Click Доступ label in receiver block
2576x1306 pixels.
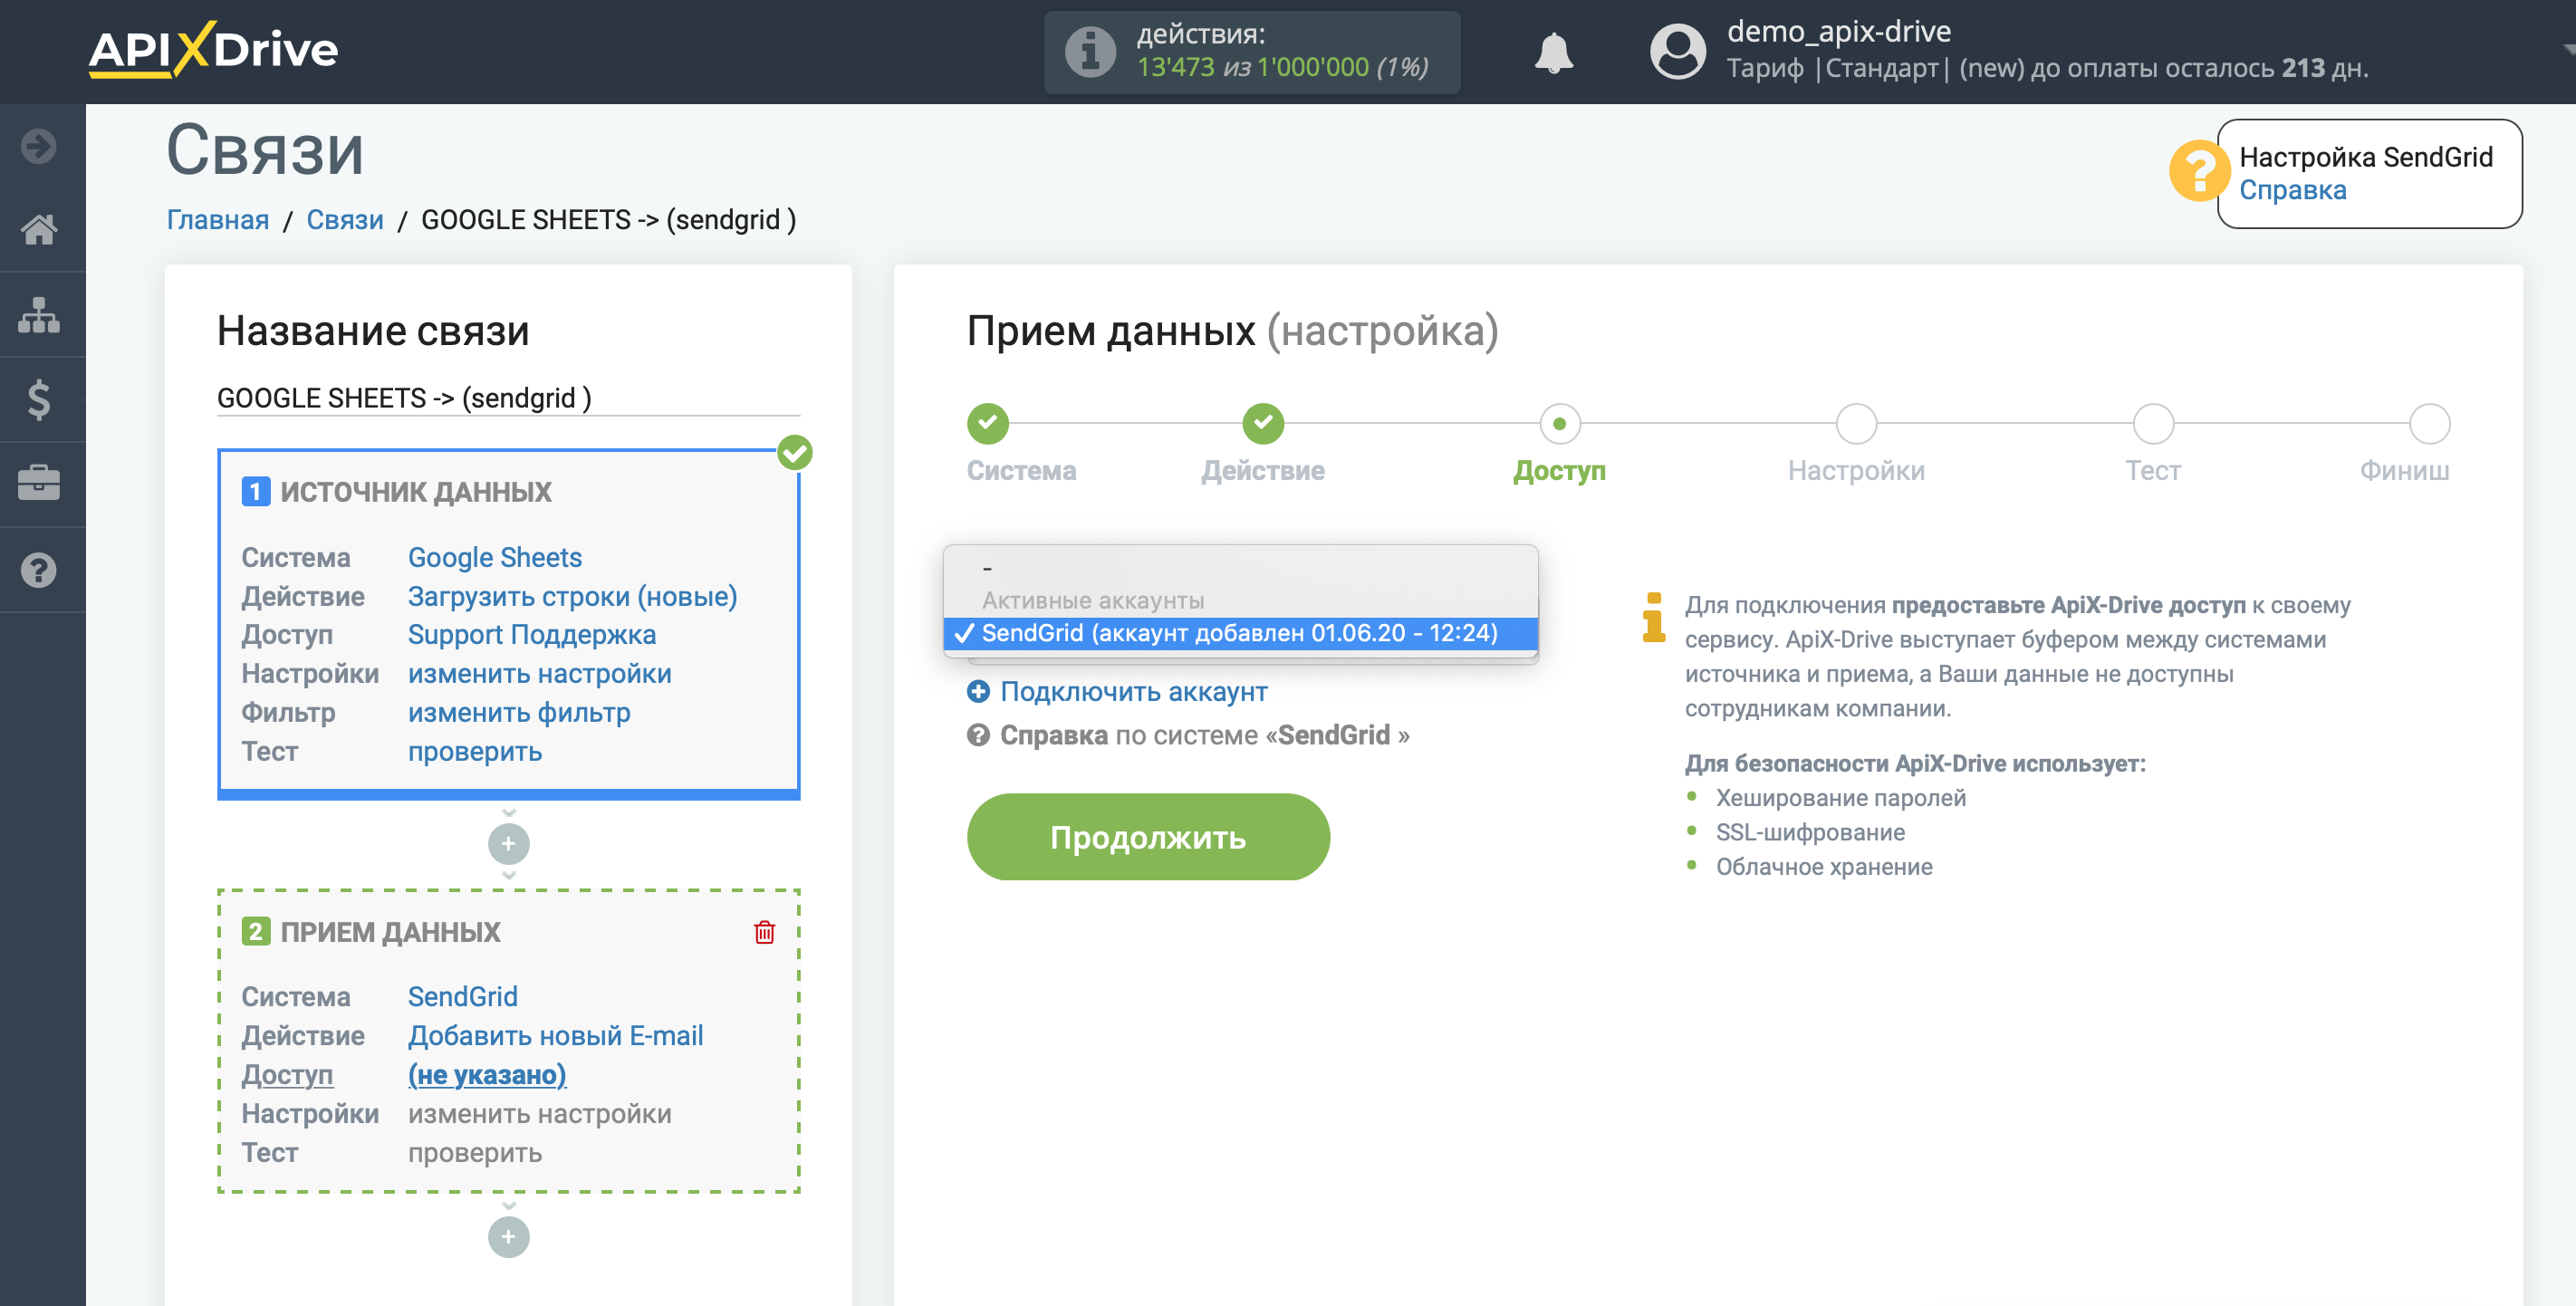[287, 1075]
